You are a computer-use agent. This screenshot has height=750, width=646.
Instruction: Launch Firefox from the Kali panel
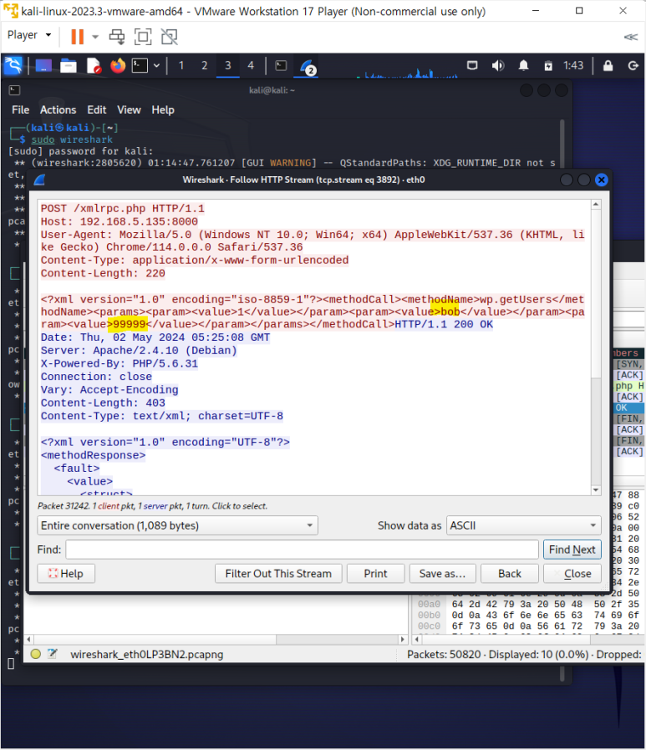(118, 65)
